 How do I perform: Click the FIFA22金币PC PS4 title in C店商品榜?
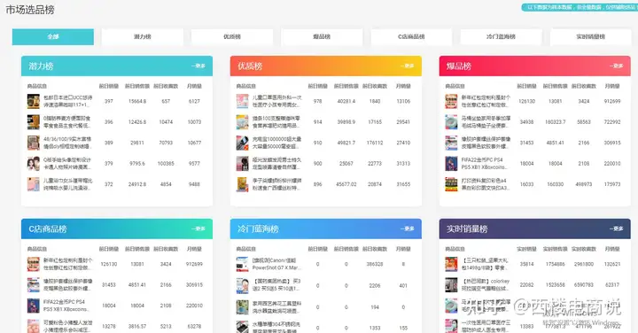66,306
